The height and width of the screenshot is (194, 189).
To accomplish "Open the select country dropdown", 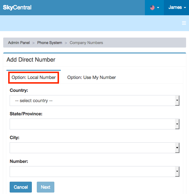I will (95, 100).
